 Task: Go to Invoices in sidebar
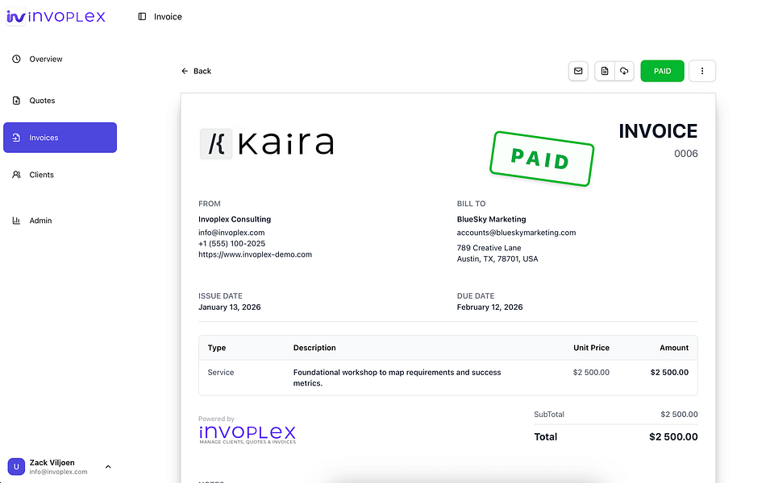[60, 138]
